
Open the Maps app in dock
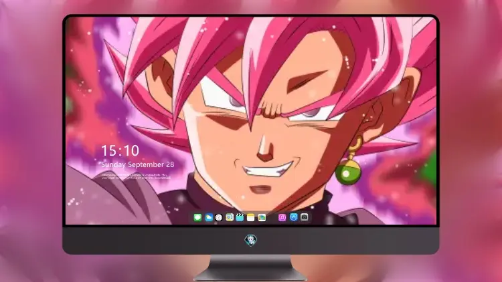pyautogui.click(x=262, y=217)
